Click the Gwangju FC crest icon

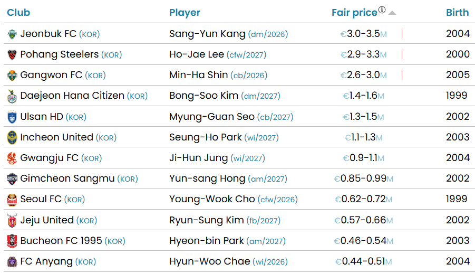12,158
